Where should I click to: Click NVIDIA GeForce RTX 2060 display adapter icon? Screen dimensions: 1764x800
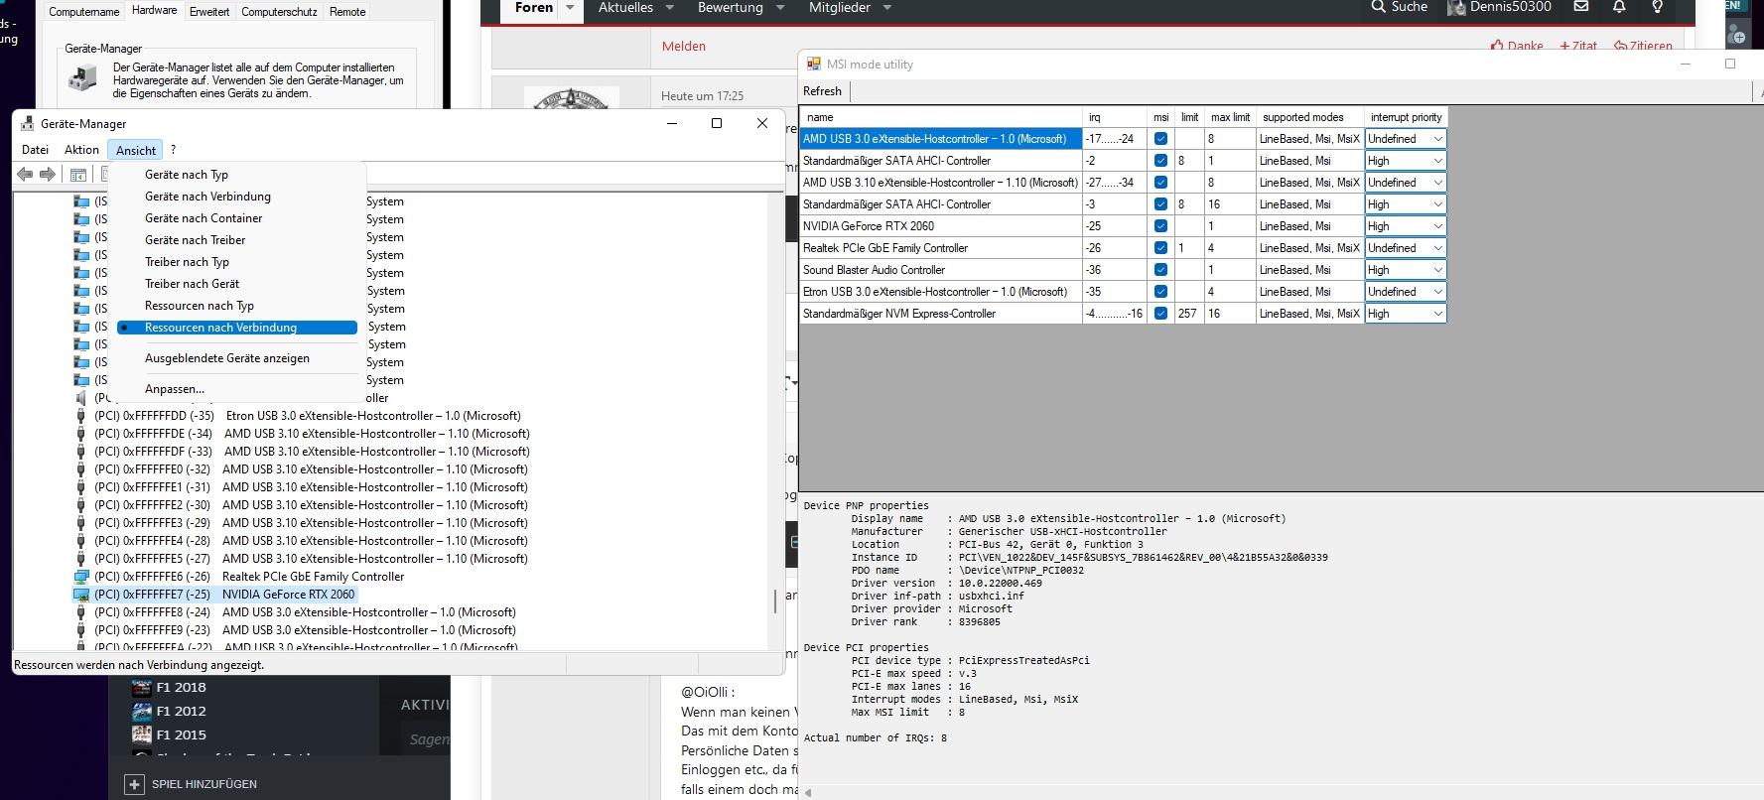click(x=81, y=595)
